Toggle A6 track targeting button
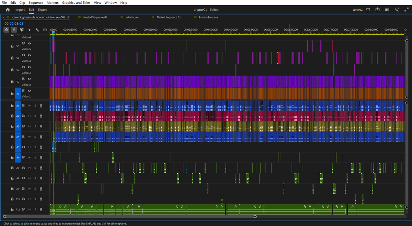 tap(18, 157)
